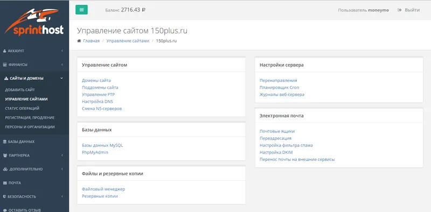This screenshot has height=212, width=431.
Task: Open Оставить отзыв sidebar label
Action: (x=24, y=210)
